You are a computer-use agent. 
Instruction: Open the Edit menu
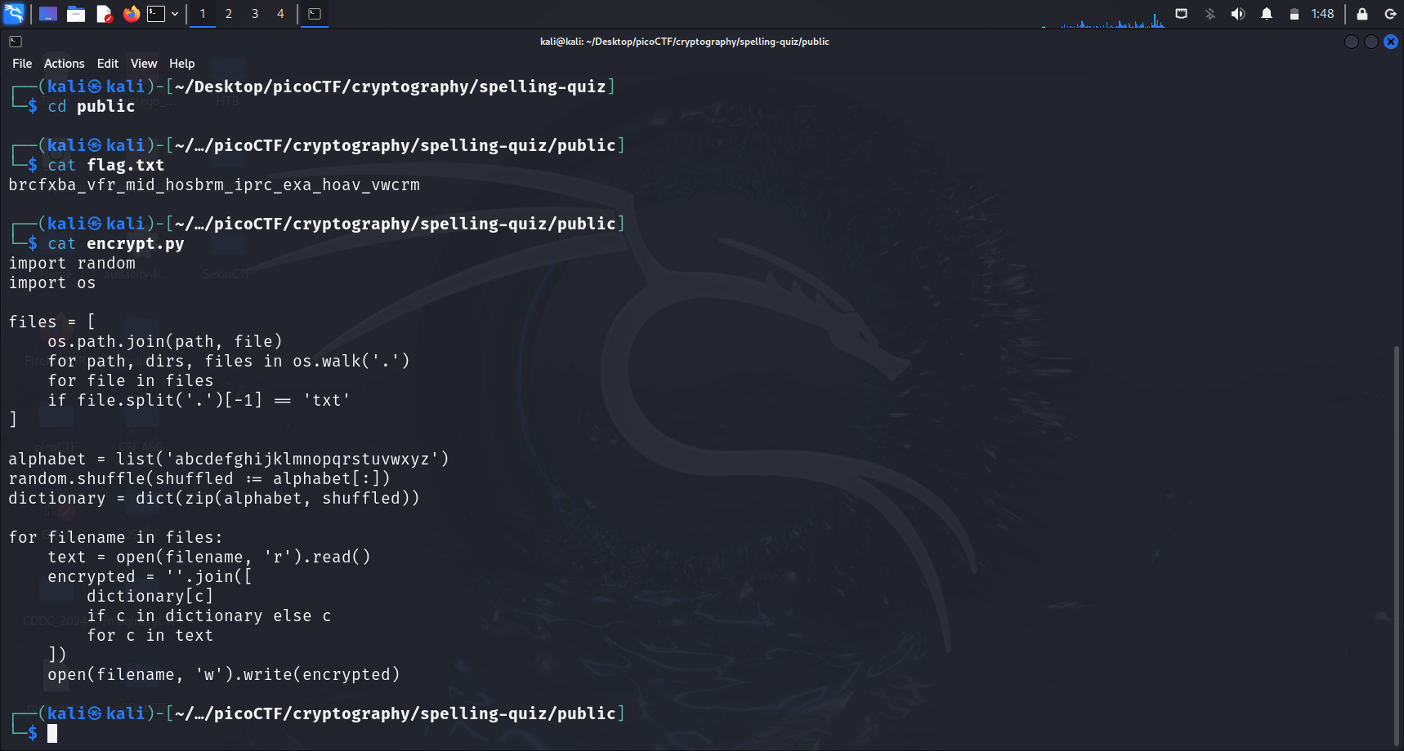(x=107, y=64)
